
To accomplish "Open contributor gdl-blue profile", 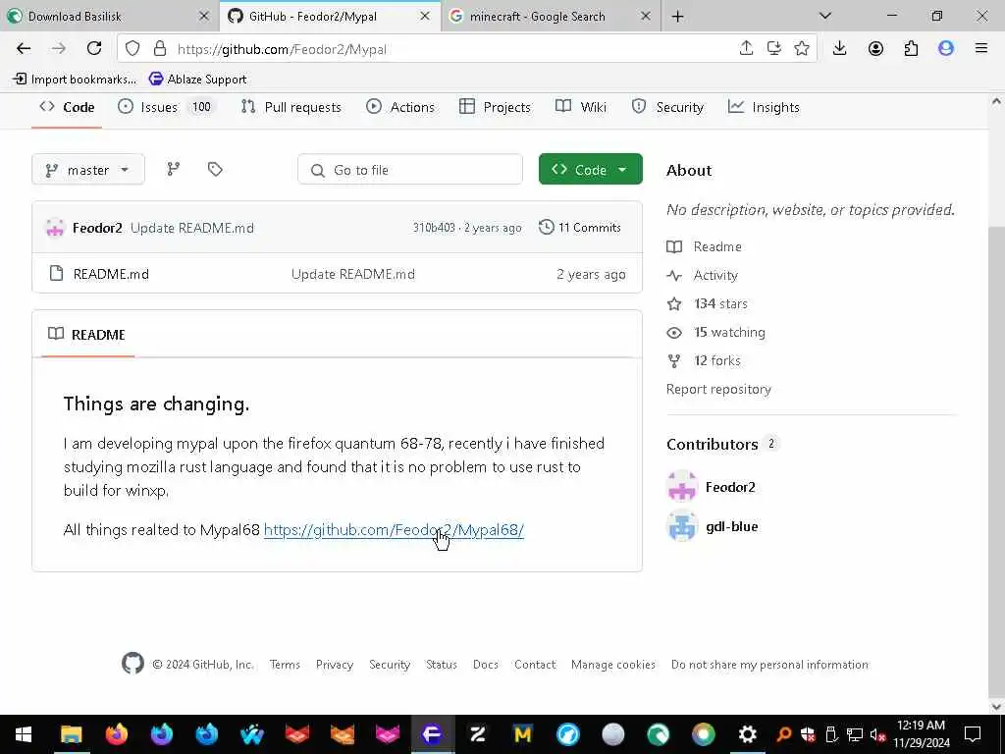I will coord(731,526).
